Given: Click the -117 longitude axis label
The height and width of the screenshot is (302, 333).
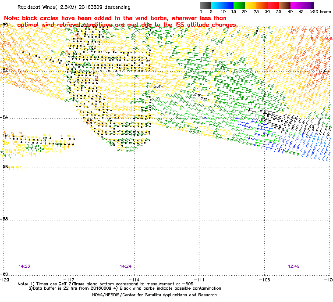Looking at the screenshot, I should click(69, 280).
